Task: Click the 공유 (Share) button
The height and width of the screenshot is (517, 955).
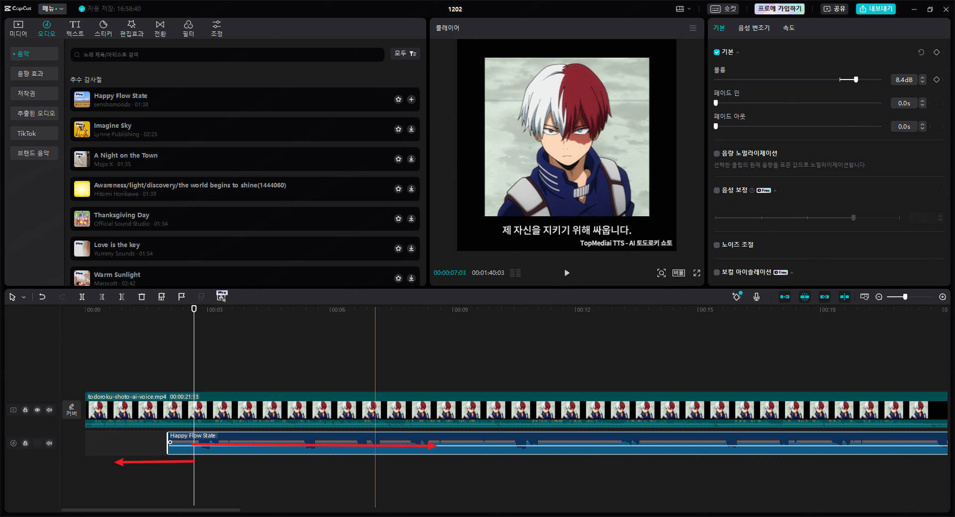Action: 834,9
